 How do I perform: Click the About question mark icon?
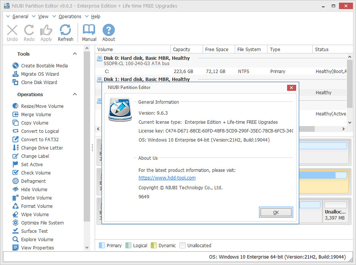[109, 30]
